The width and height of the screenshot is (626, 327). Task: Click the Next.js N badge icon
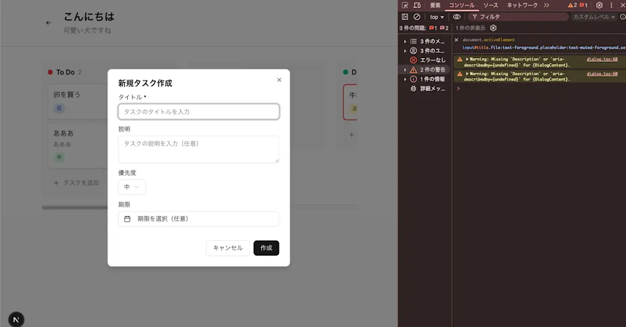16,320
